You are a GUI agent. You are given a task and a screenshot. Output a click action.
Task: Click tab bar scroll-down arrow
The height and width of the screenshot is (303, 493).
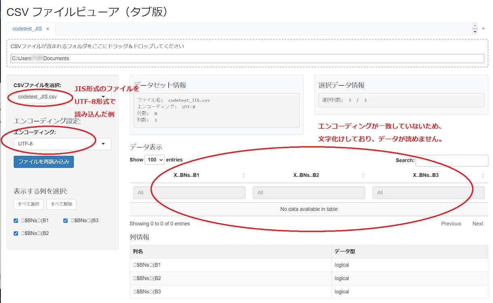pos(475,32)
